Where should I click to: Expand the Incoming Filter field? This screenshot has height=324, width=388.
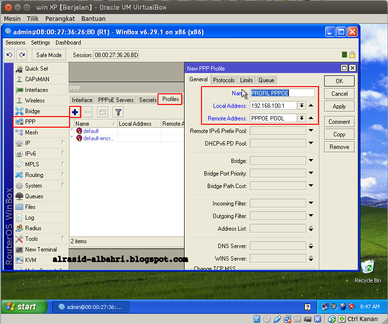pyautogui.click(x=311, y=204)
